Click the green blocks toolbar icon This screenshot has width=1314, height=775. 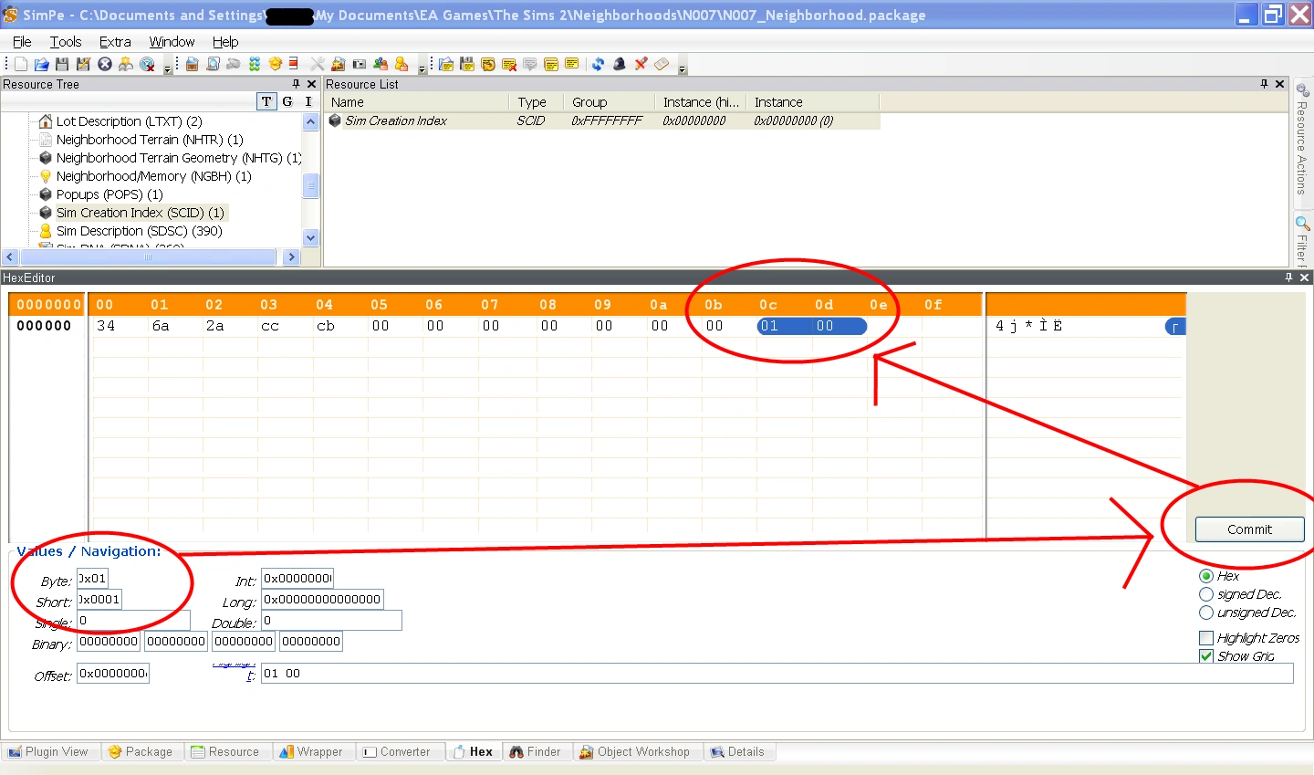pos(255,64)
